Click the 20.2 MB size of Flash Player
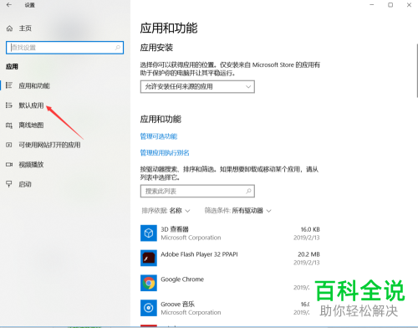Viewport: 418px width, 328px height. click(308, 254)
